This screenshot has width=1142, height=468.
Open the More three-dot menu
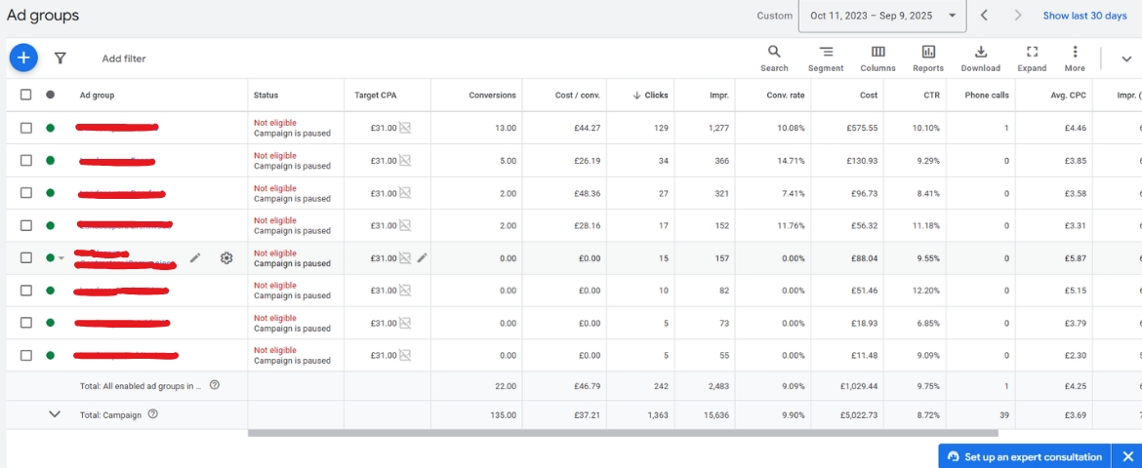pyautogui.click(x=1075, y=58)
